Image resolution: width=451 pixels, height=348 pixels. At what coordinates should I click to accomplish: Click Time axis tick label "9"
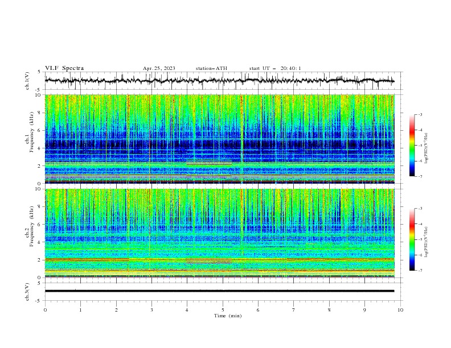pyautogui.click(x=364, y=310)
